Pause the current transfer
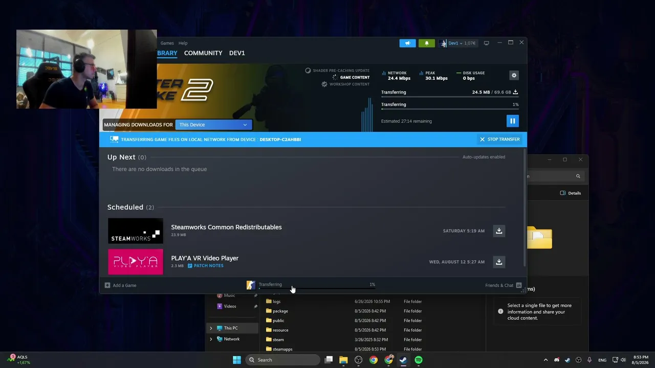655x368 pixels. [x=512, y=121]
